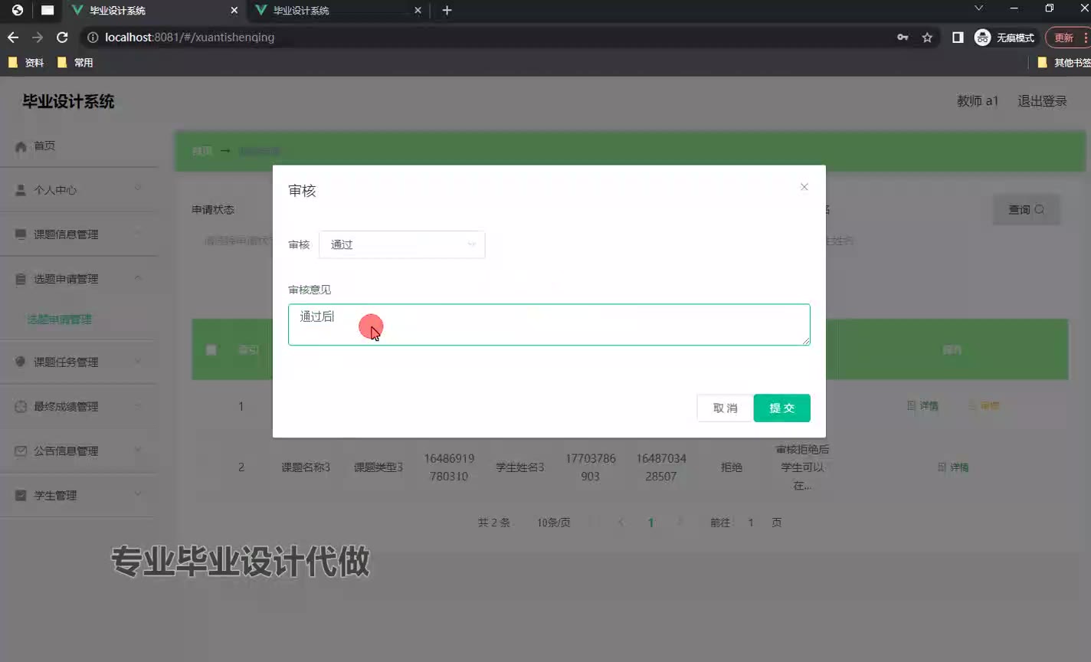Toggle browser side panel icon

[x=958, y=37]
